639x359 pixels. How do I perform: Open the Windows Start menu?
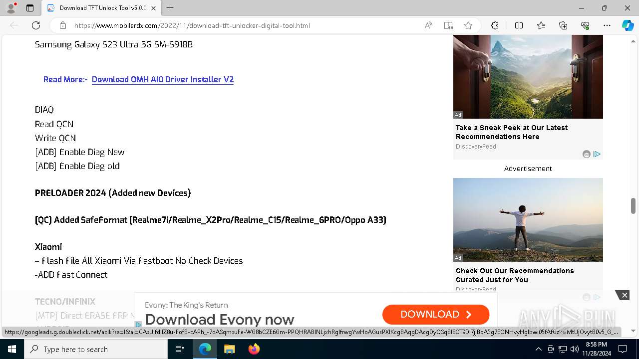(x=12, y=349)
